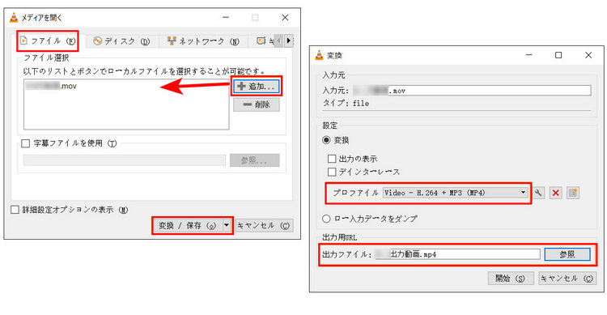Screen dimensions: 607x315
Task: Maximize the Convert window
Action: (558, 55)
